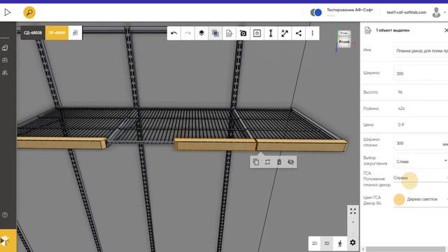Toggle the overlapping squares transparency tool
This screenshot has width=448, height=252.
click(215, 33)
